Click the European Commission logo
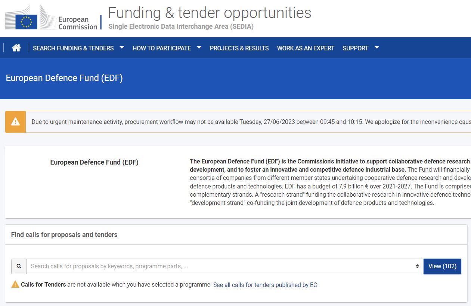The image size is (471, 306). point(51,18)
